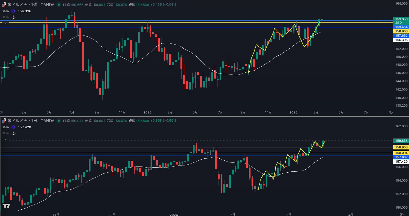Viewport: 409px width, 216px height.
Task: Open symbol title 米ドル/円 1日 OANDA
Action: point(31,121)
